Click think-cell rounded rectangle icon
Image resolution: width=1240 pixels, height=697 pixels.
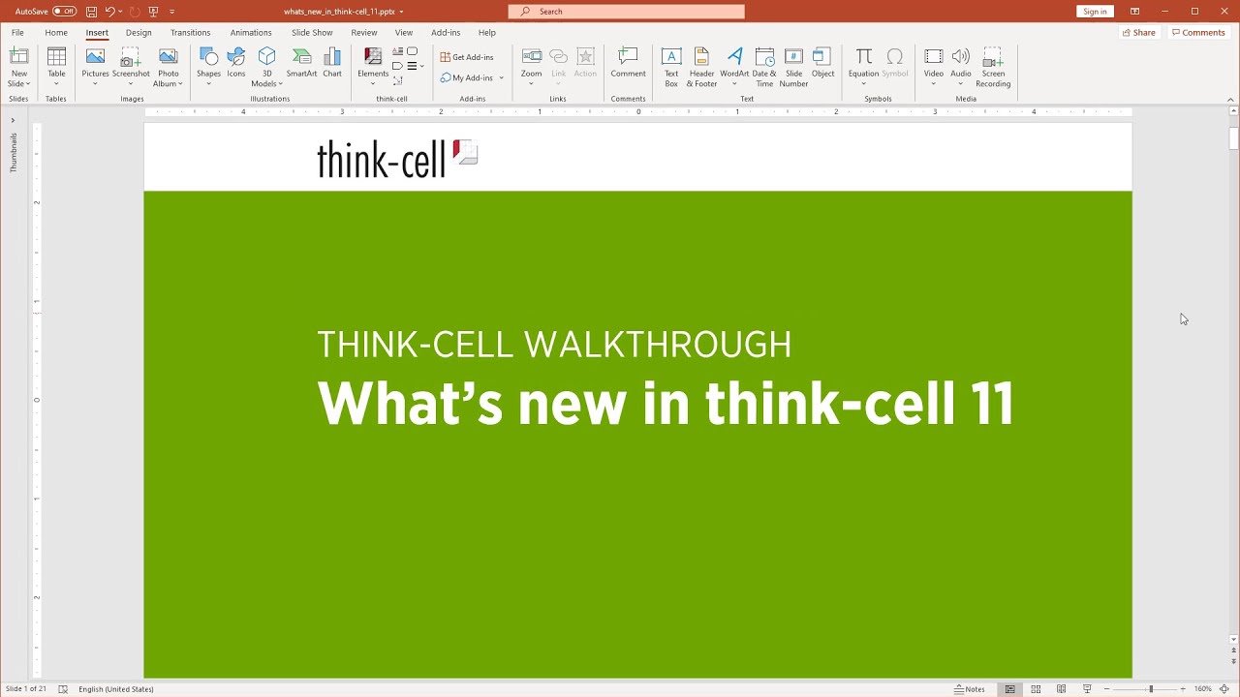tap(413, 51)
